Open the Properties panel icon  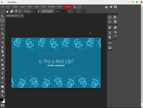110,22
